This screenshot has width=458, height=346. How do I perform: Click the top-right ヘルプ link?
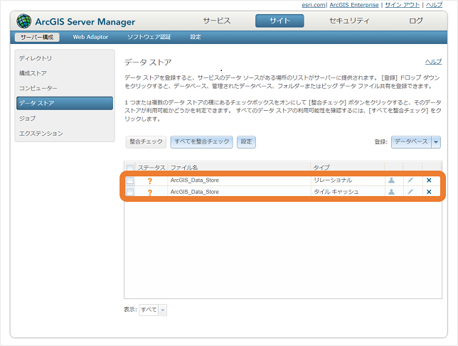point(434,5)
